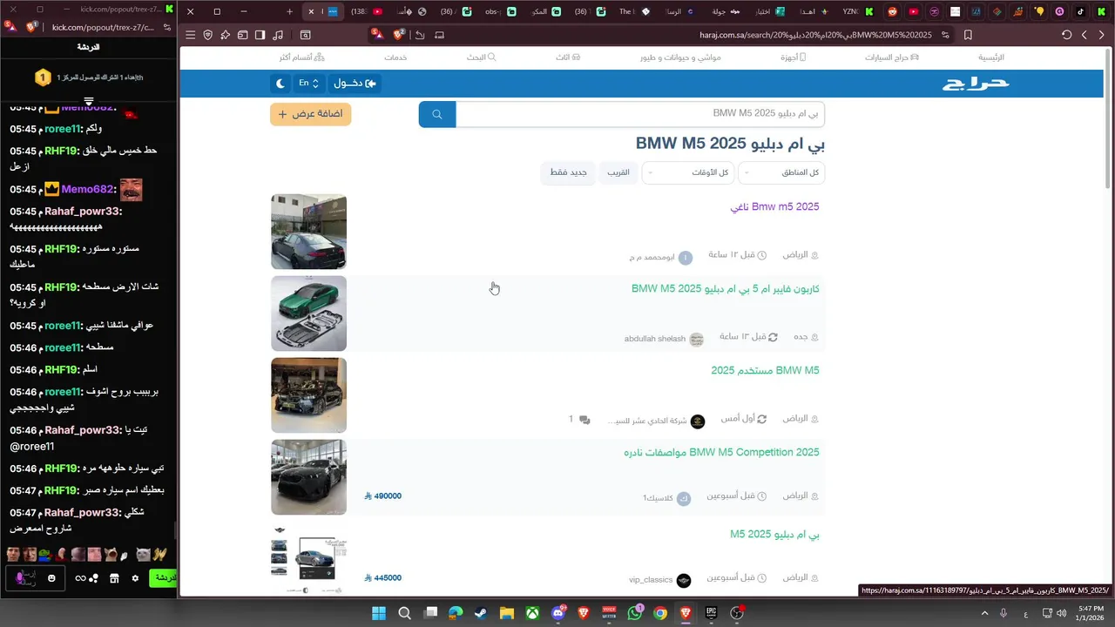Click the music note toolbar icon
This screenshot has width=1115, height=627.
277,35
